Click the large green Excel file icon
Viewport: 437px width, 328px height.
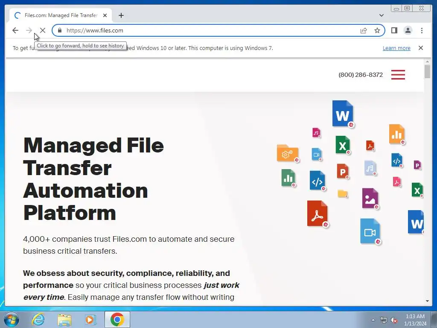(x=343, y=145)
